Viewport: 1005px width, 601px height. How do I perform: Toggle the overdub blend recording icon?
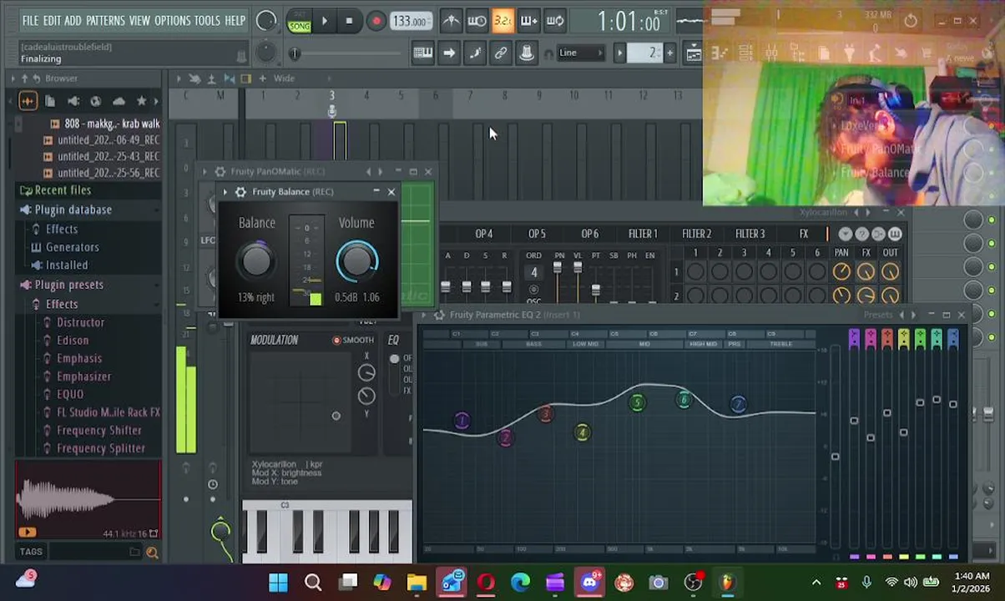(x=528, y=21)
